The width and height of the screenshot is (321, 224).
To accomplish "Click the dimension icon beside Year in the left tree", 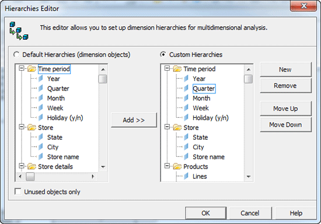I will tap(41, 79).
